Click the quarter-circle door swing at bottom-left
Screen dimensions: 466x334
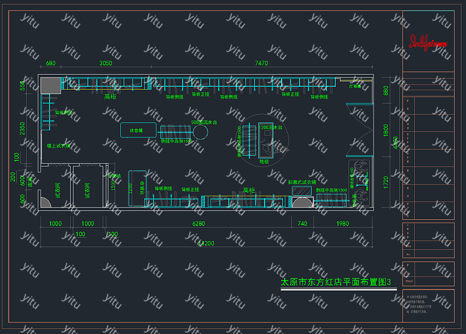[45, 202]
